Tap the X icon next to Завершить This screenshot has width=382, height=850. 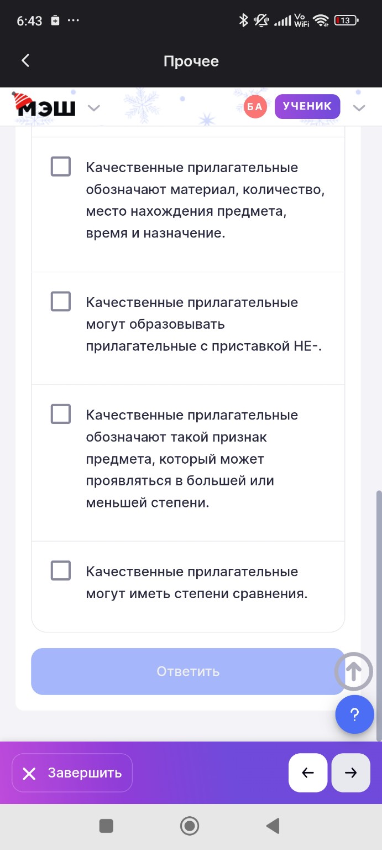pos(29,773)
